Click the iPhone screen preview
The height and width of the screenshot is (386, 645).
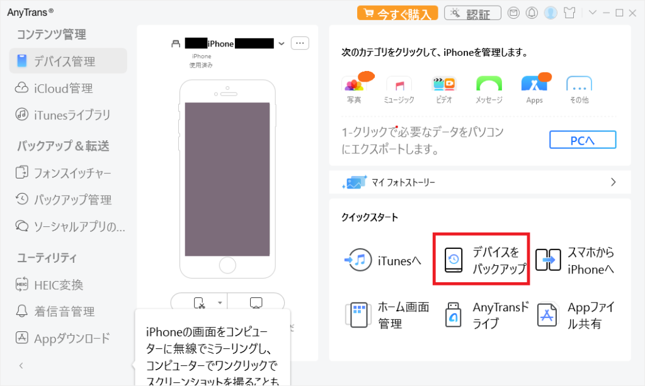pyautogui.click(x=227, y=179)
